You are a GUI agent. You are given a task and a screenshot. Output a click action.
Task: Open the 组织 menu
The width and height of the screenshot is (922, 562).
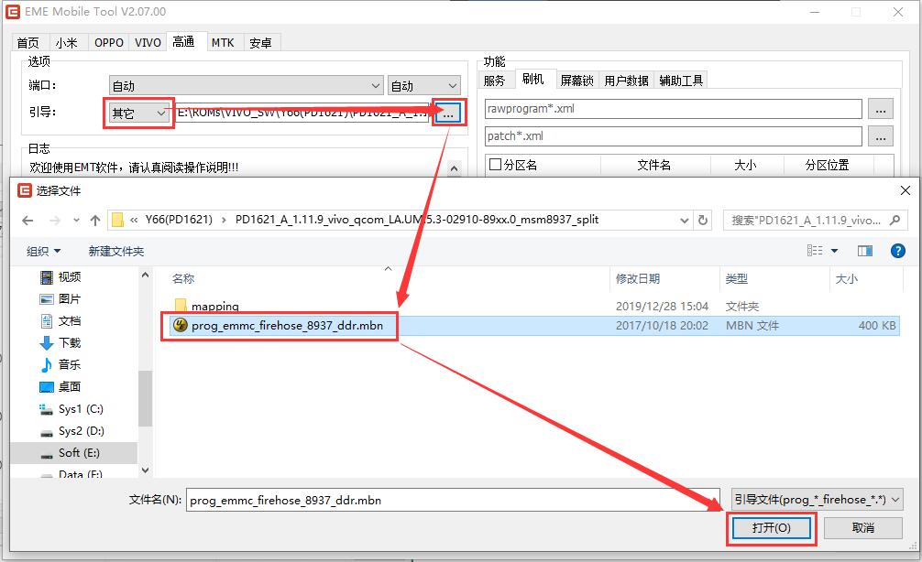(x=44, y=251)
